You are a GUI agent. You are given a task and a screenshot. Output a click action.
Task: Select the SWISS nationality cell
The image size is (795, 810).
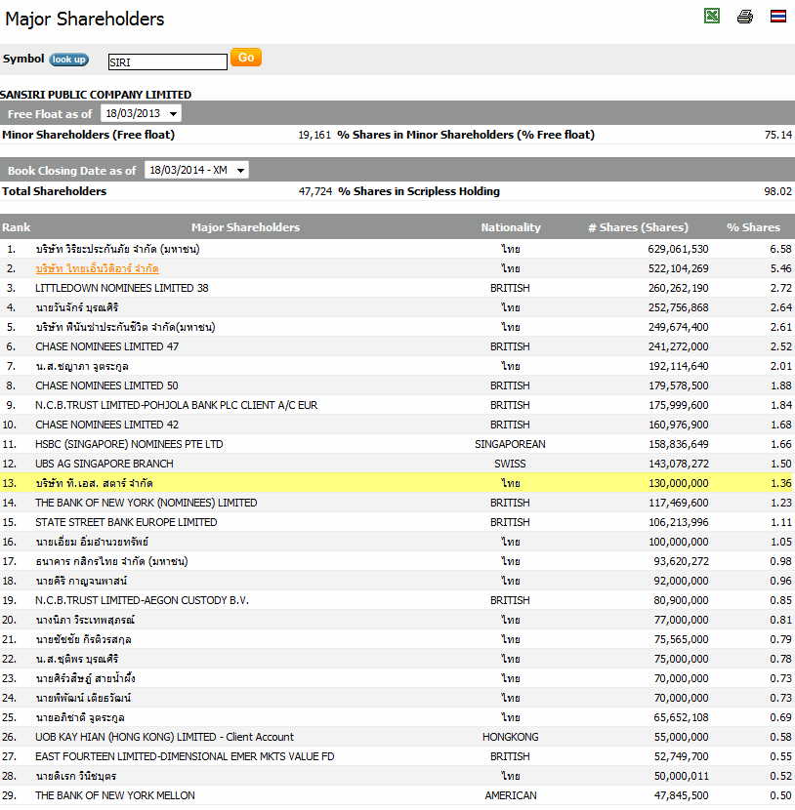(x=510, y=464)
